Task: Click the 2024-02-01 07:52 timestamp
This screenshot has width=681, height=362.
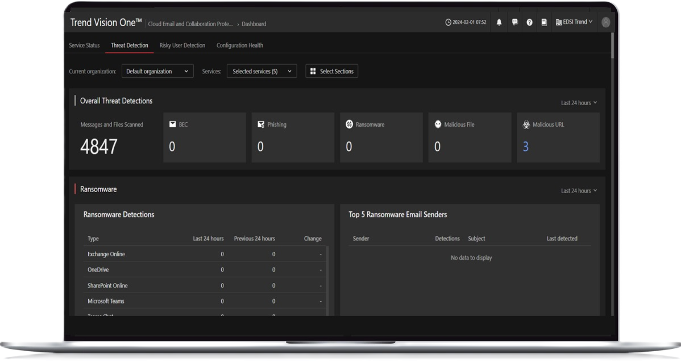Action: coord(470,22)
